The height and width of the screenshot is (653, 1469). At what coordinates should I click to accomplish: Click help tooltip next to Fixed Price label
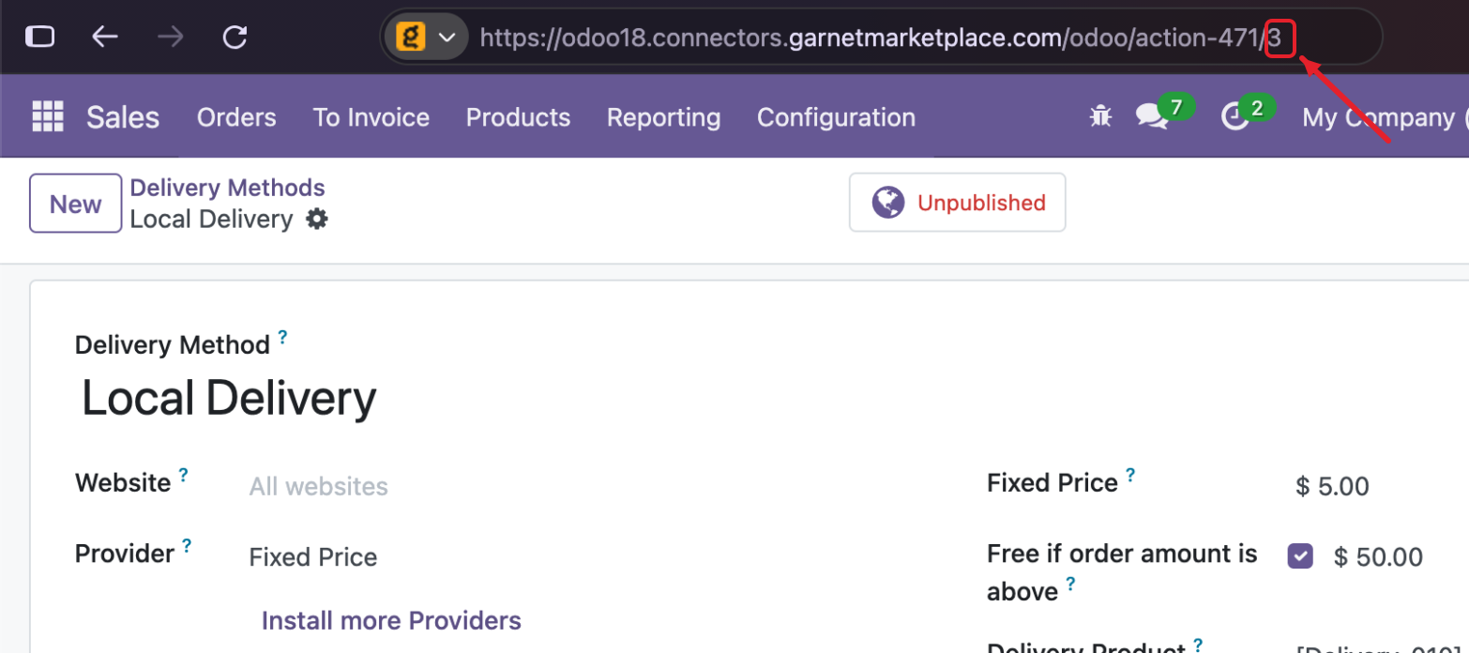click(x=1130, y=476)
